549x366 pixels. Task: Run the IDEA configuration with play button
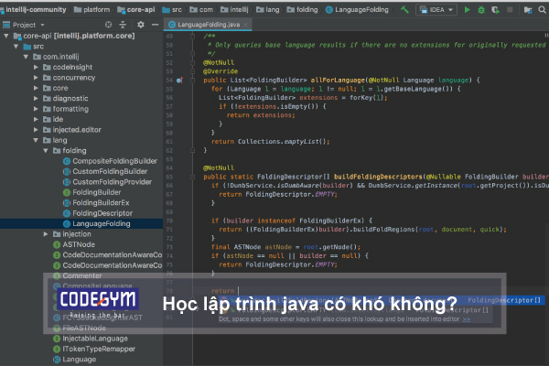pyautogui.click(x=467, y=10)
